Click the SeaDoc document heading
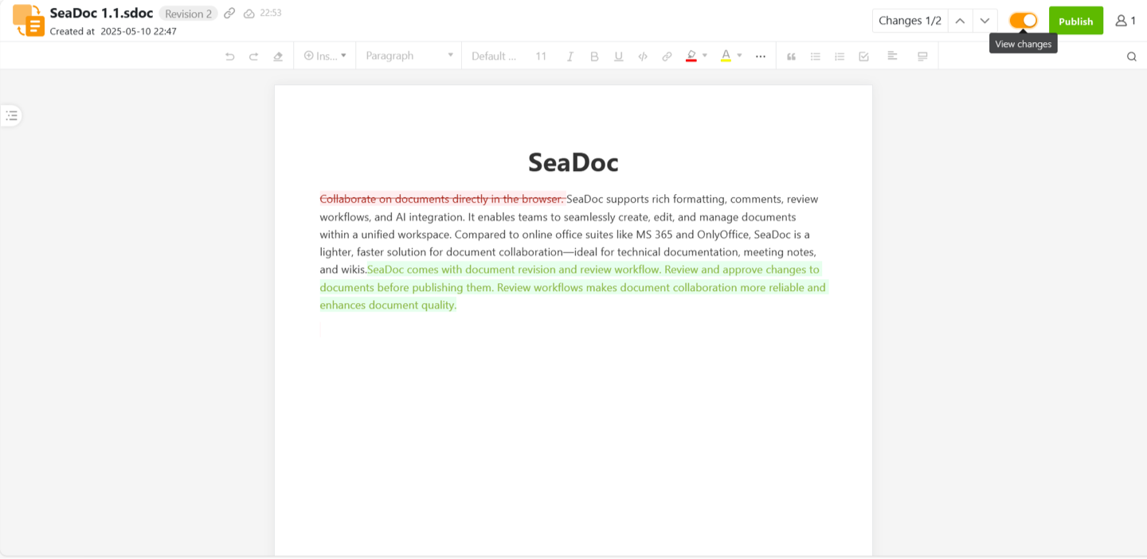The width and height of the screenshot is (1147, 559). (573, 162)
